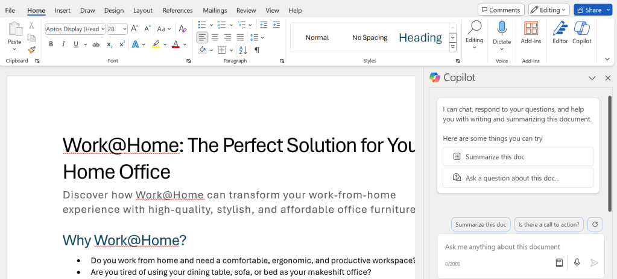Start Dictate microphone
Image resolution: width=617 pixels, height=279 pixels.
click(502, 28)
